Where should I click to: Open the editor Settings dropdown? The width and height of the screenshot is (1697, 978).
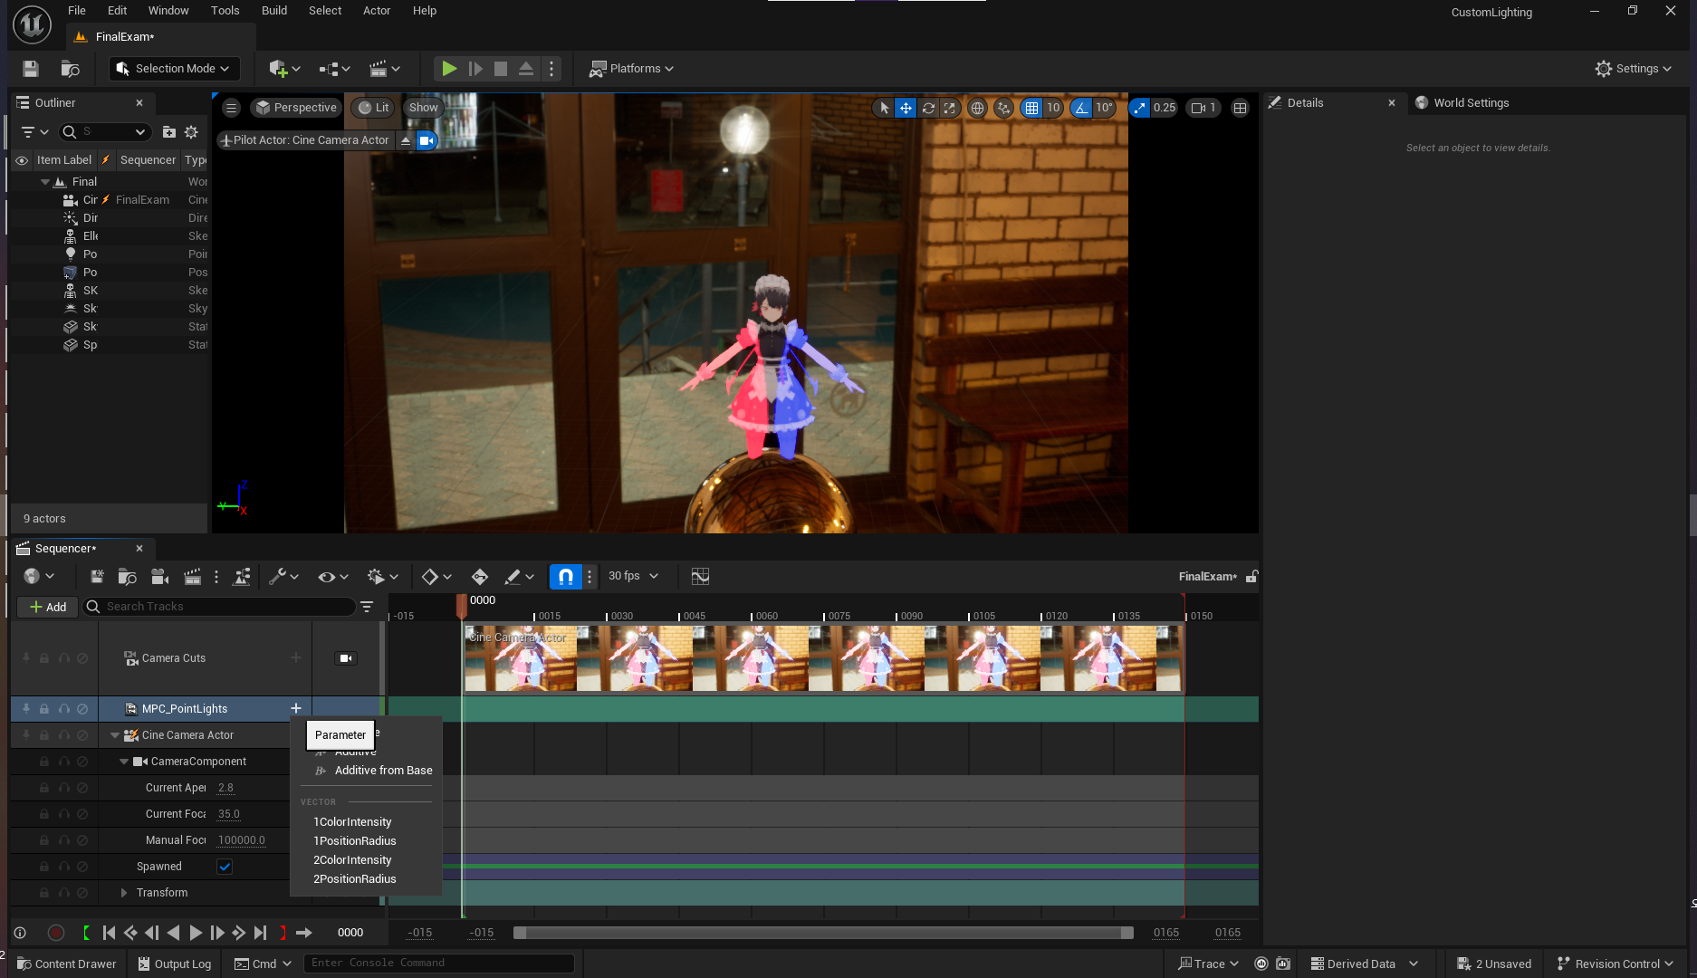point(1634,69)
